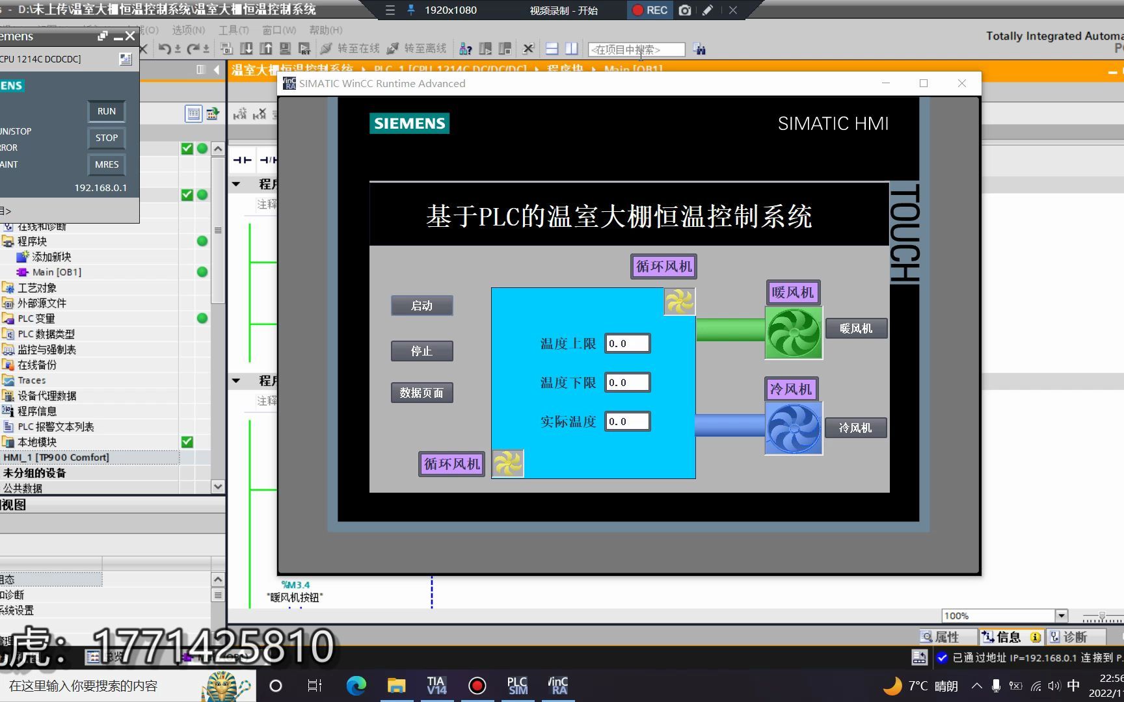Click 启动 (start) on the HMI screen

421,305
